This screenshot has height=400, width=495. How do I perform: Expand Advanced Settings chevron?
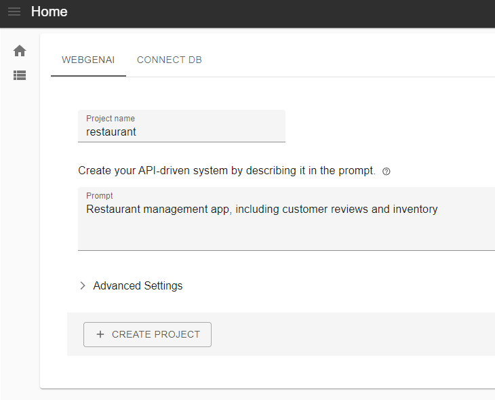[83, 285]
